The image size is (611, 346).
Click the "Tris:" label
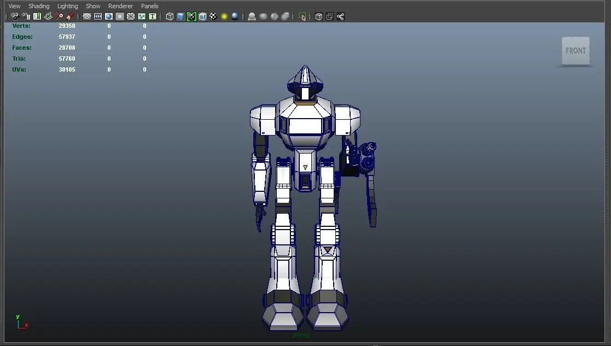(x=19, y=58)
